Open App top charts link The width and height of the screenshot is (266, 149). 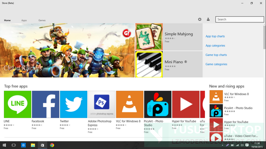(215, 36)
